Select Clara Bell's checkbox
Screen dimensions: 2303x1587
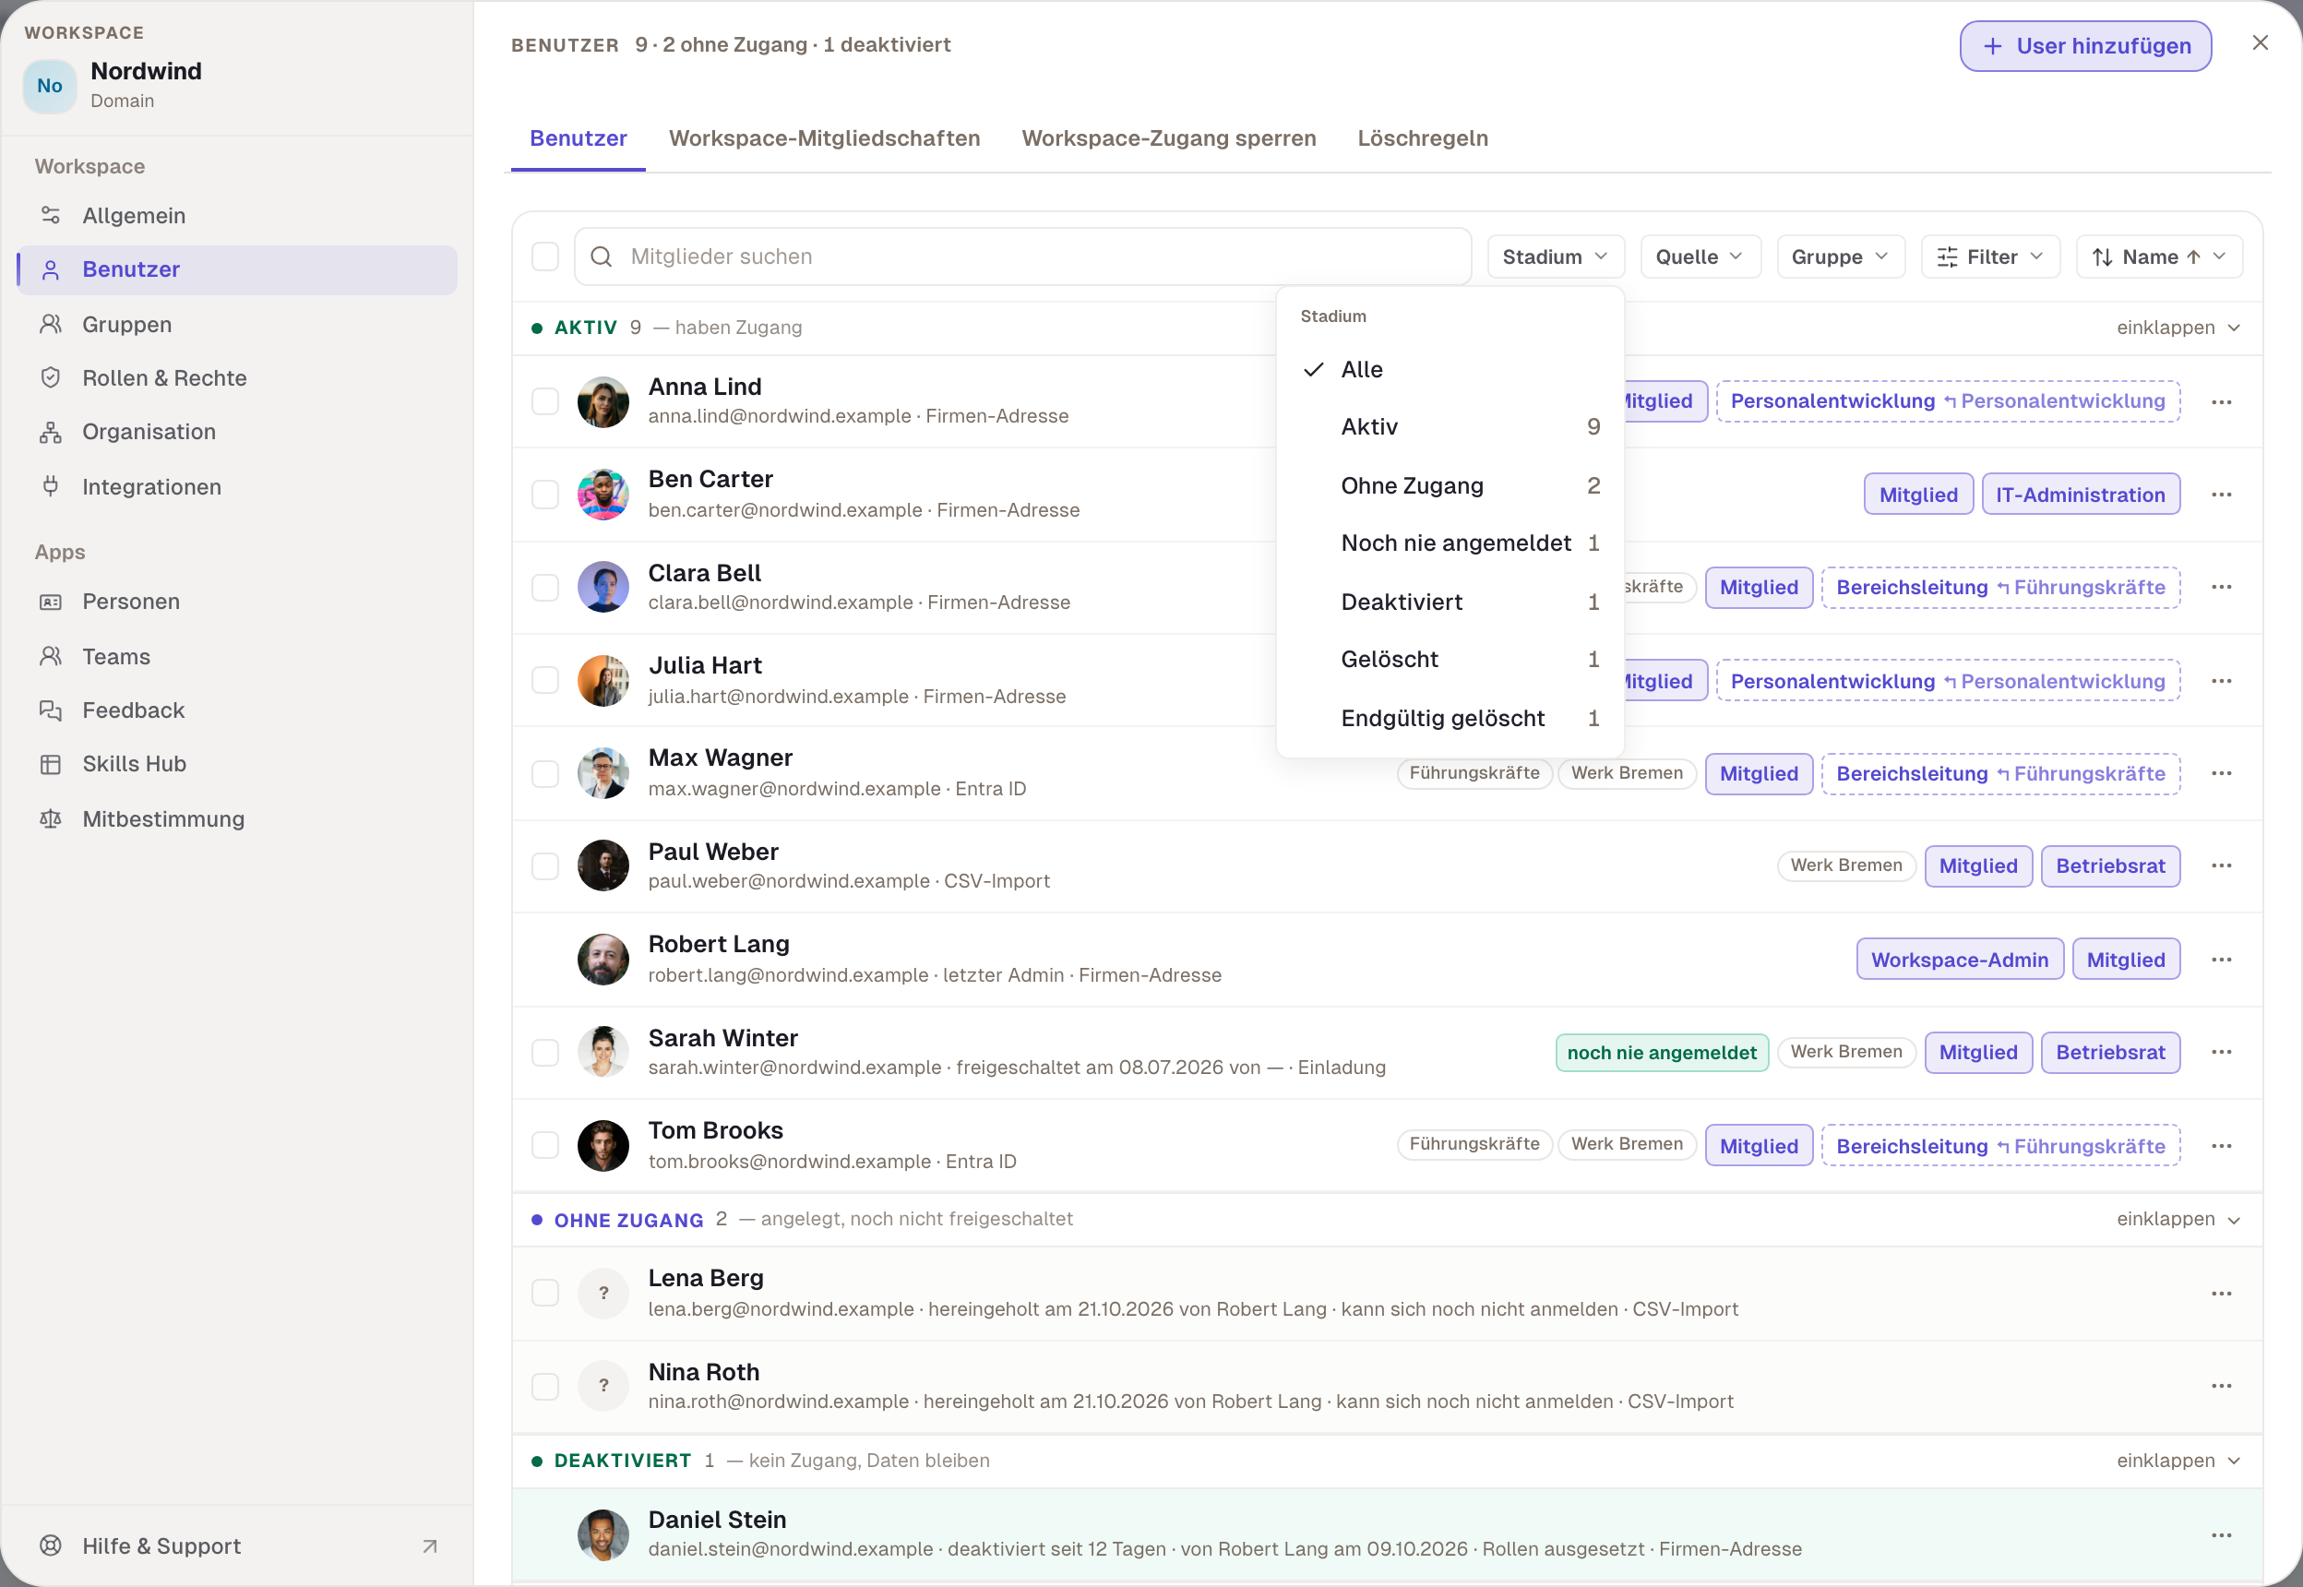(x=545, y=587)
